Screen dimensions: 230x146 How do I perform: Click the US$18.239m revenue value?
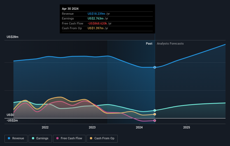pyautogui.click(x=96, y=14)
